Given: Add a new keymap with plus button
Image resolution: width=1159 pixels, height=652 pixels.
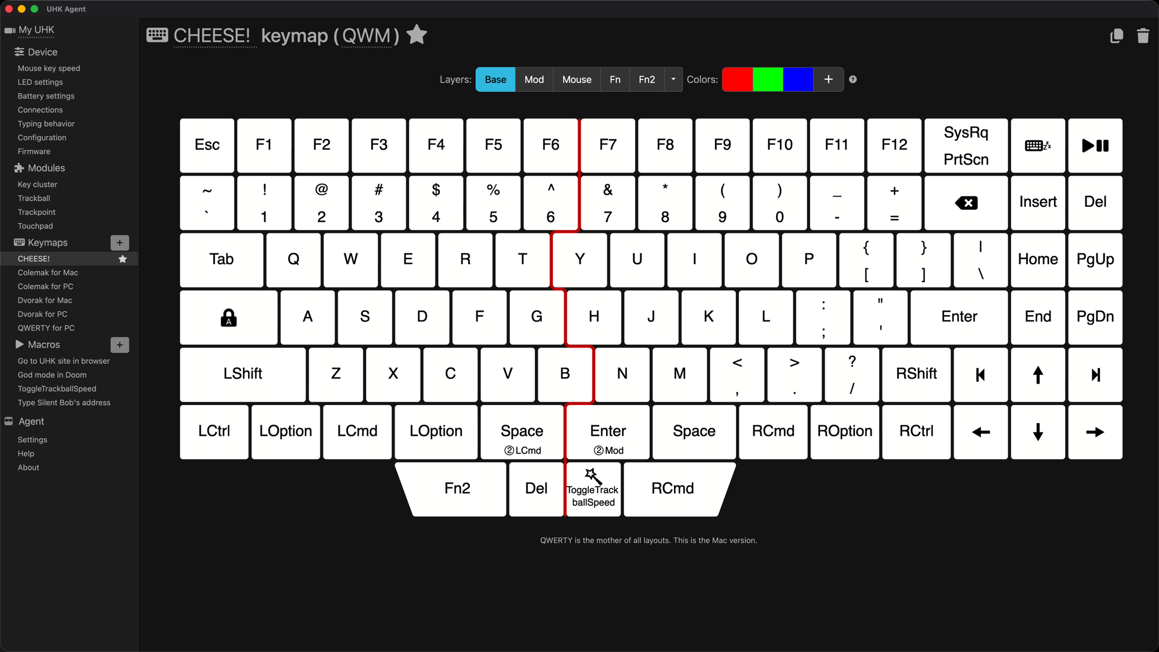Looking at the screenshot, I should (x=120, y=243).
